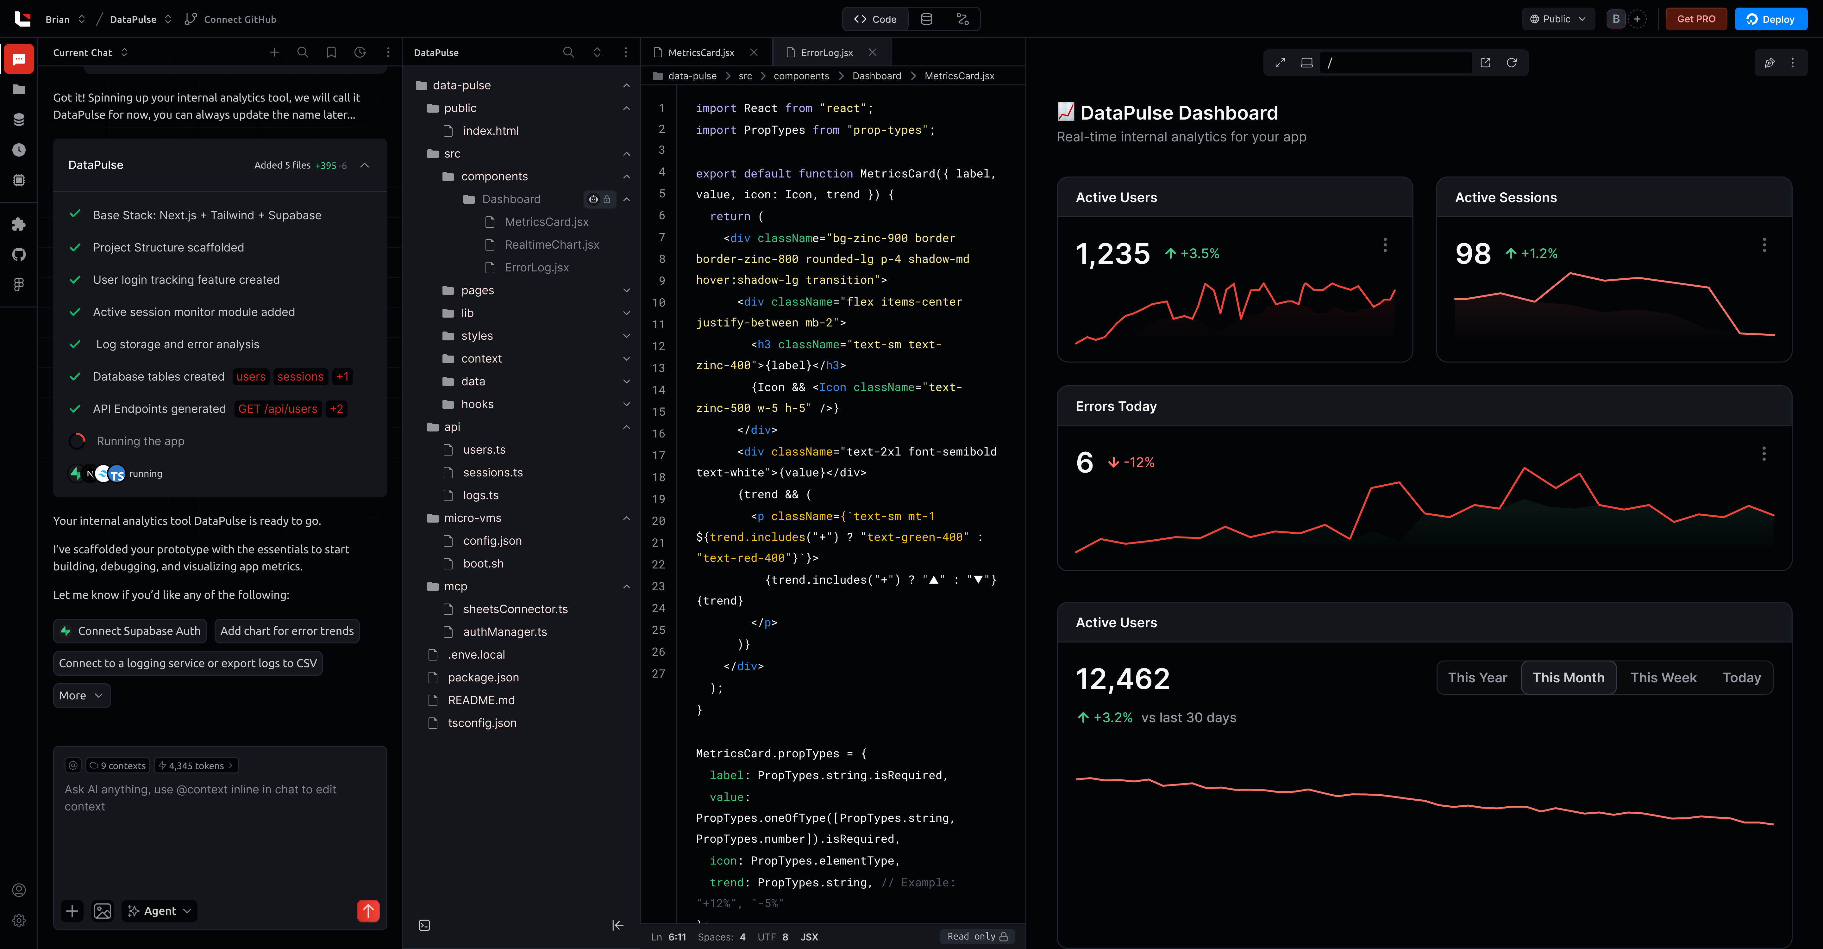Attach an image in the chat input
Screen dimensions: 1823x949
click(103, 911)
